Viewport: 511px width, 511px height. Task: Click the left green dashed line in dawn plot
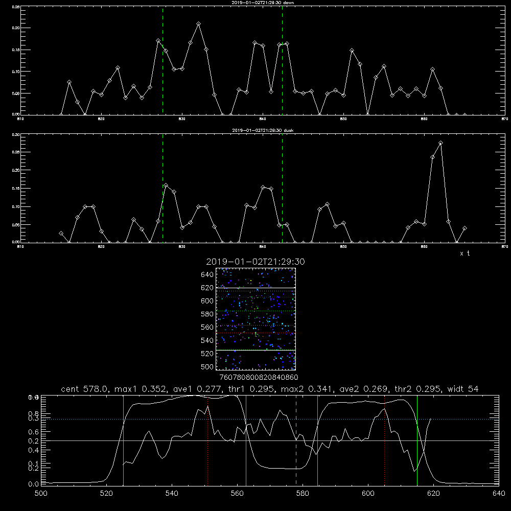pyautogui.click(x=162, y=60)
